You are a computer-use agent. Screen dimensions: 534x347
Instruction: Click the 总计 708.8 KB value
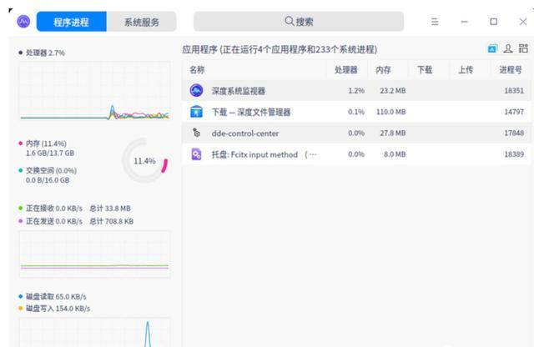coord(111,221)
